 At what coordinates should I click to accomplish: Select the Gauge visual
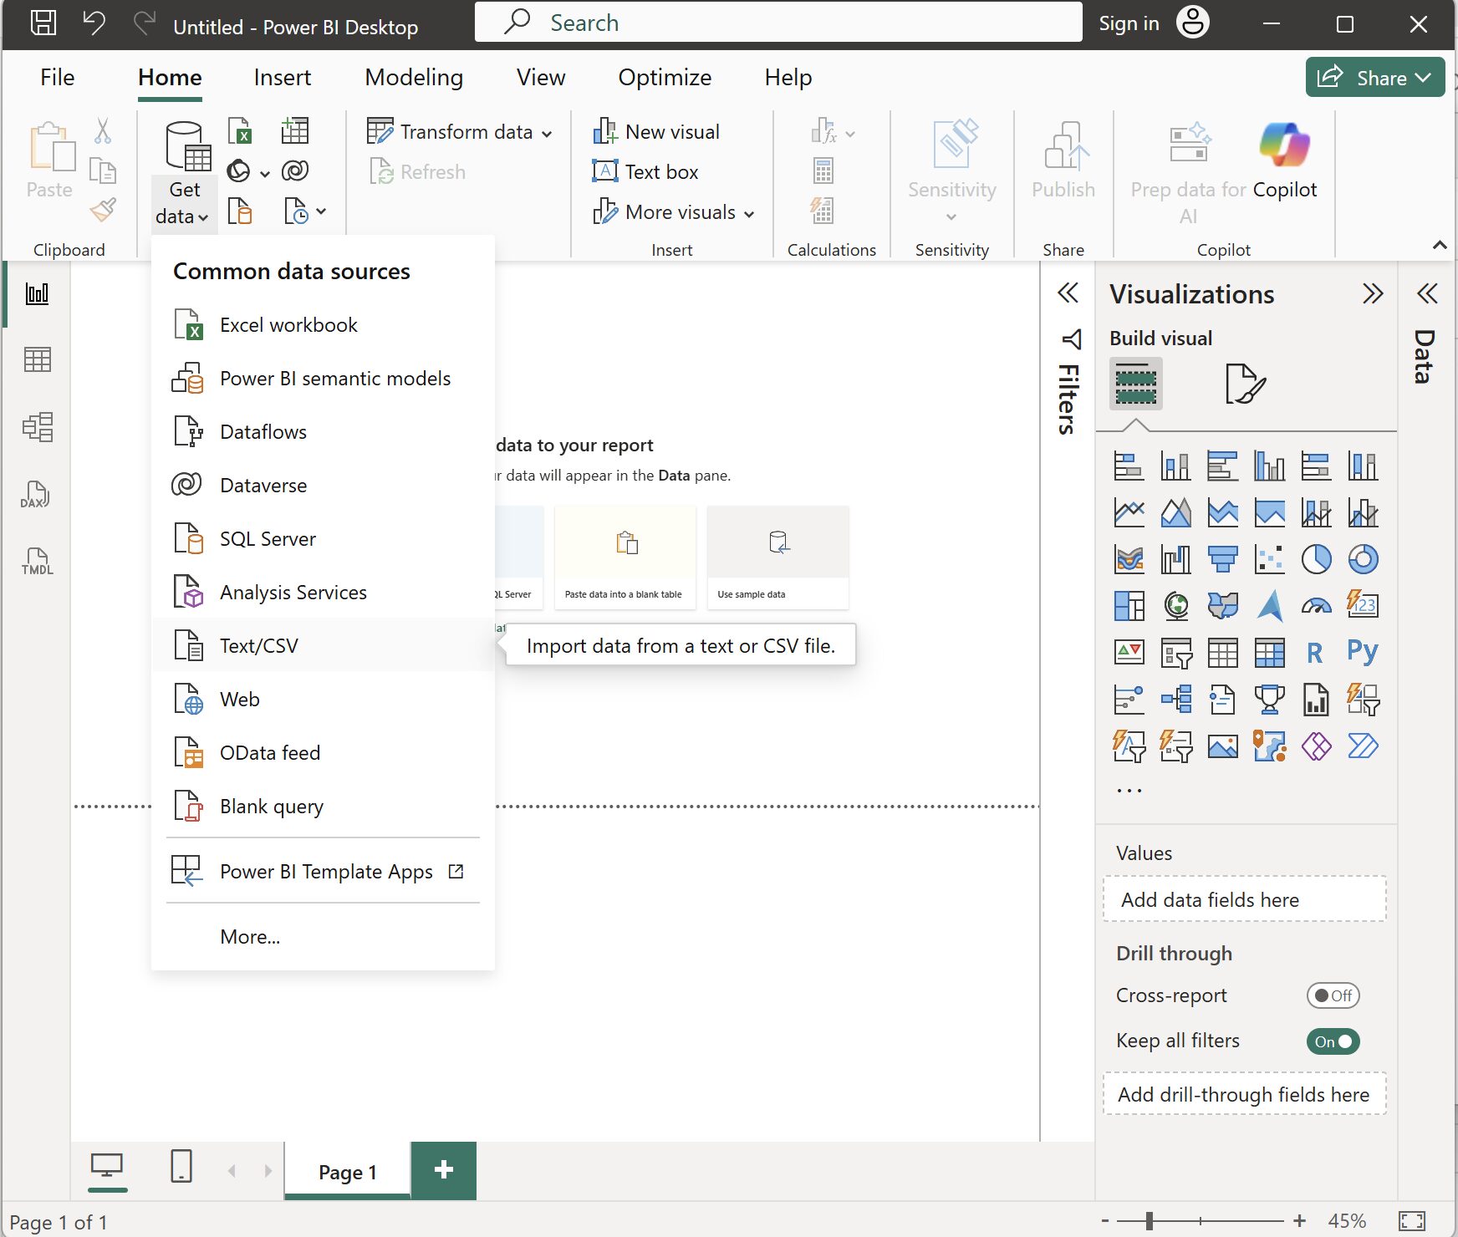point(1316,606)
